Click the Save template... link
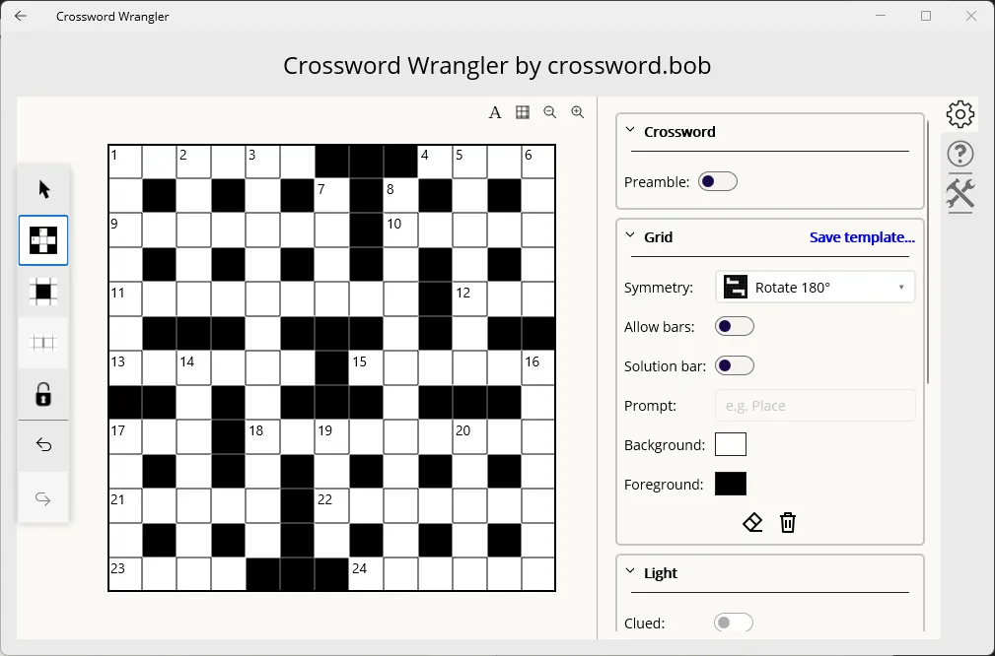995x656 pixels. 862,237
